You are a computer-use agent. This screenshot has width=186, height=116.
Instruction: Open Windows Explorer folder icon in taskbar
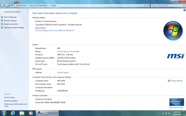22,113
